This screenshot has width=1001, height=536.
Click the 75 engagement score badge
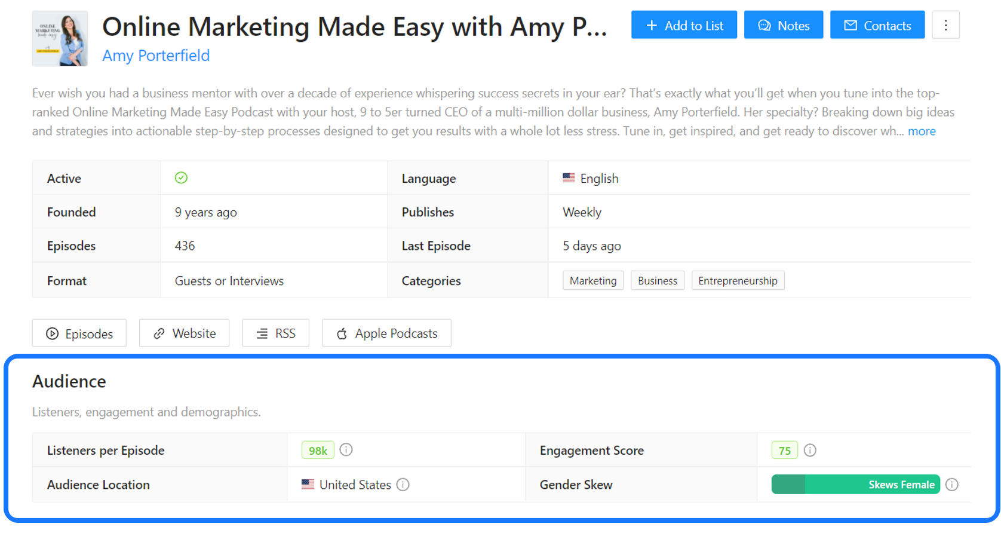point(784,450)
